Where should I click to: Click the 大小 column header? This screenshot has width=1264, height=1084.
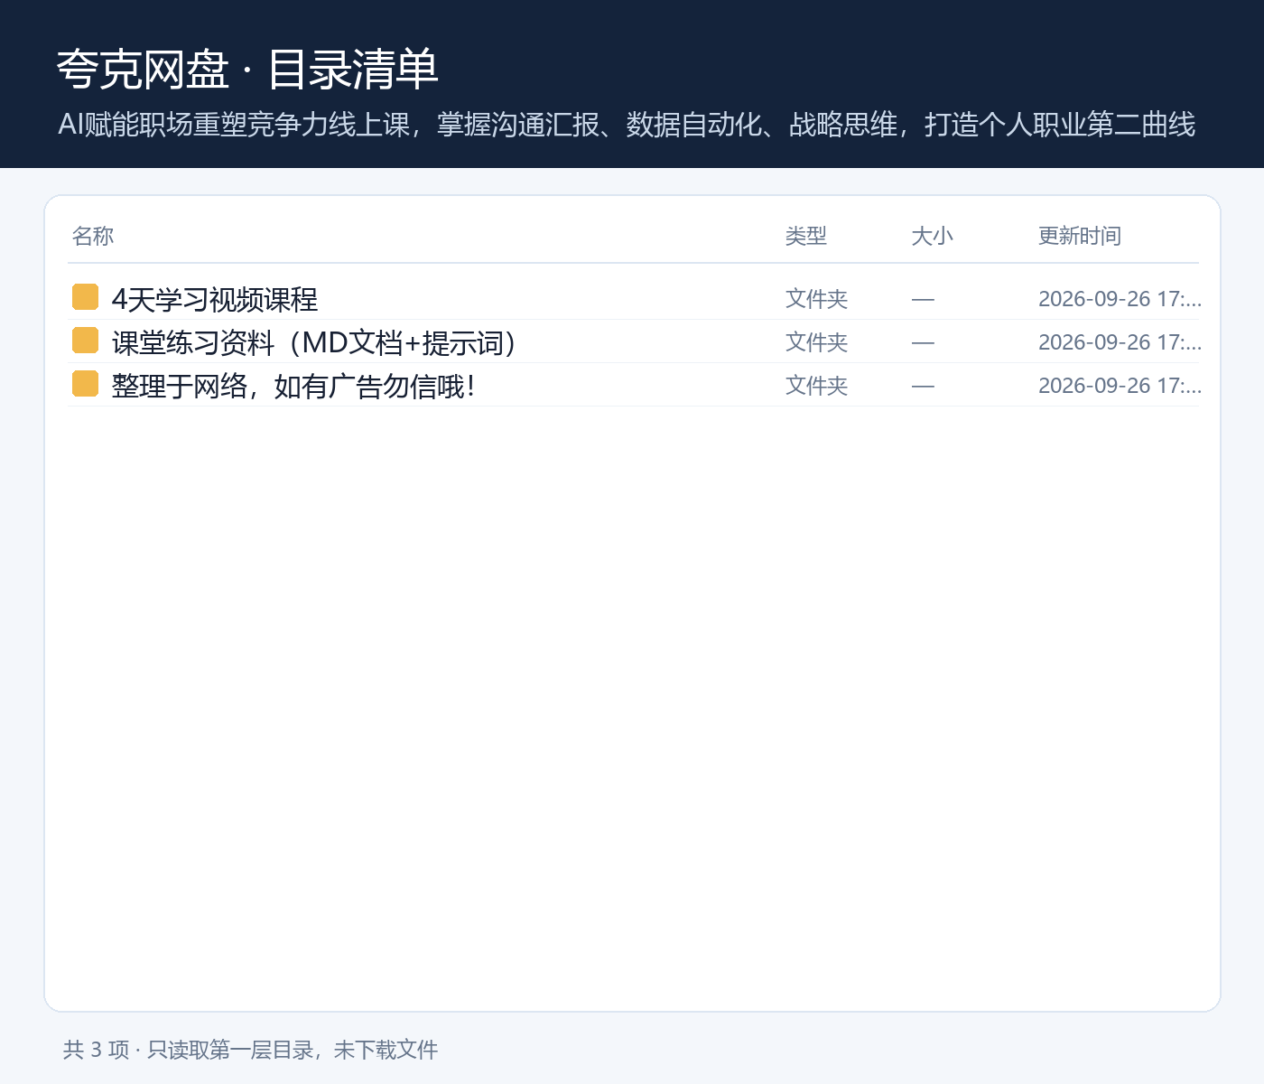[x=933, y=236]
